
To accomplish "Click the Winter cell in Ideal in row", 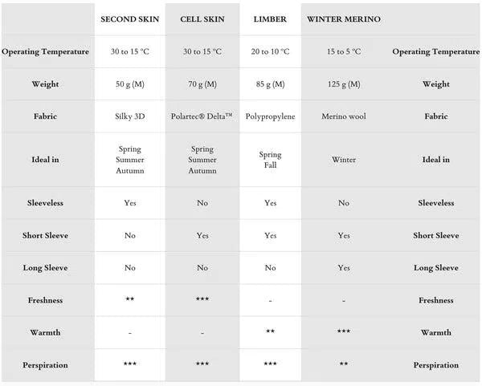I will (x=344, y=160).
